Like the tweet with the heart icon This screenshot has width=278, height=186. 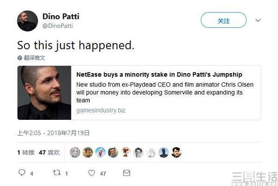coord(91,173)
